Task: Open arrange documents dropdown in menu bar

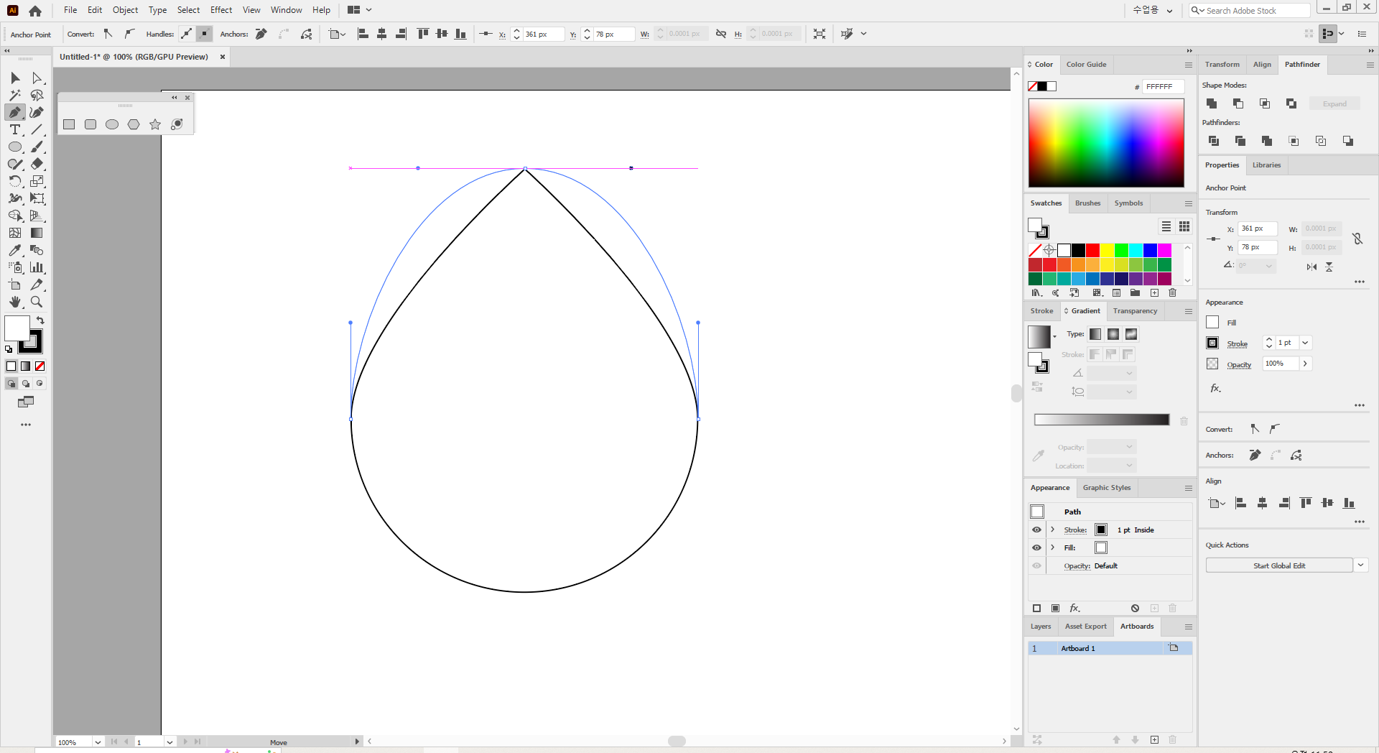Action: (x=359, y=10)
